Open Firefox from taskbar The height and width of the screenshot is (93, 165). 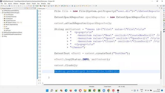click(x=71, y=90)
